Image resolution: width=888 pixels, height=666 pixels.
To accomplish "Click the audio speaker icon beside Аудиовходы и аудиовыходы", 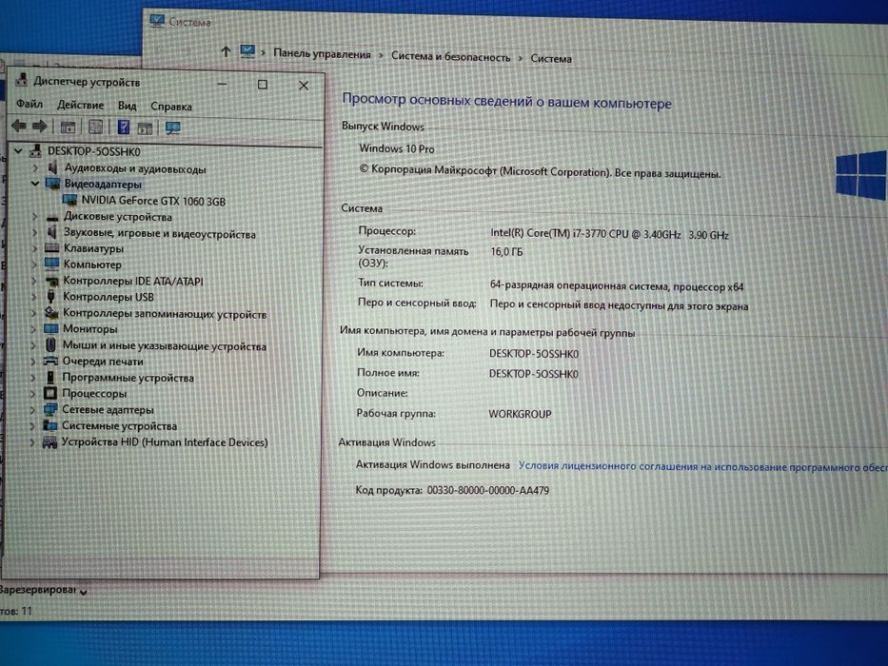I will point(52,167).
